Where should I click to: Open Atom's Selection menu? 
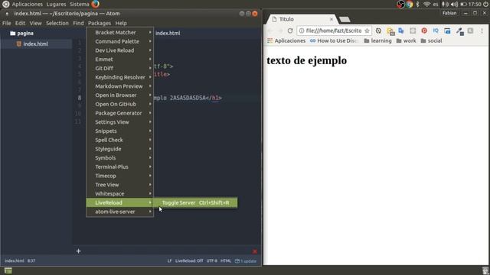coord(57,23)
